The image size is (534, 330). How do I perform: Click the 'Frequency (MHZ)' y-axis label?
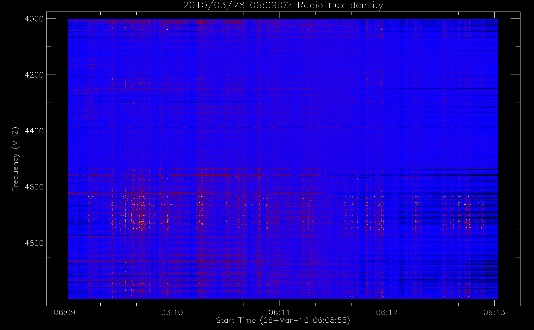(16, 159)
